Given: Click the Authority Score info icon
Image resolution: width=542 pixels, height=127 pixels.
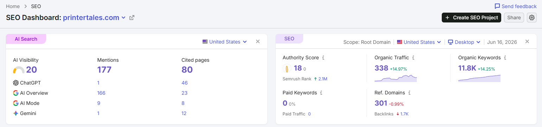Looking at the screenshot, I should tap(323, 58).
